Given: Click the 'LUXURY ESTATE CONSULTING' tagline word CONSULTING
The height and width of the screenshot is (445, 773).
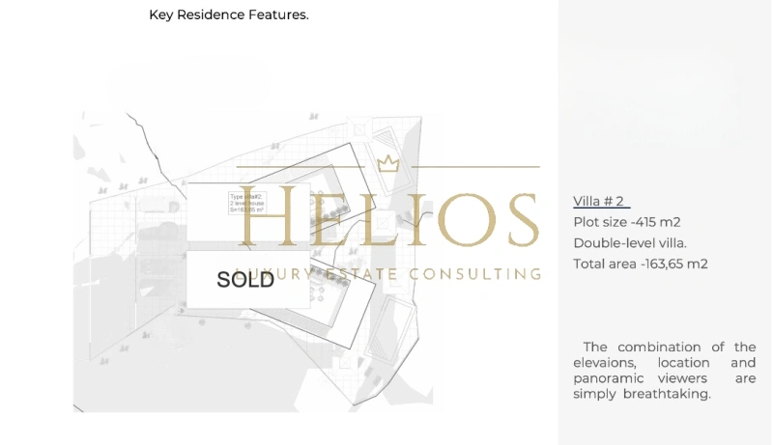Looking at the screenshot, I should (x=475, y=274).
